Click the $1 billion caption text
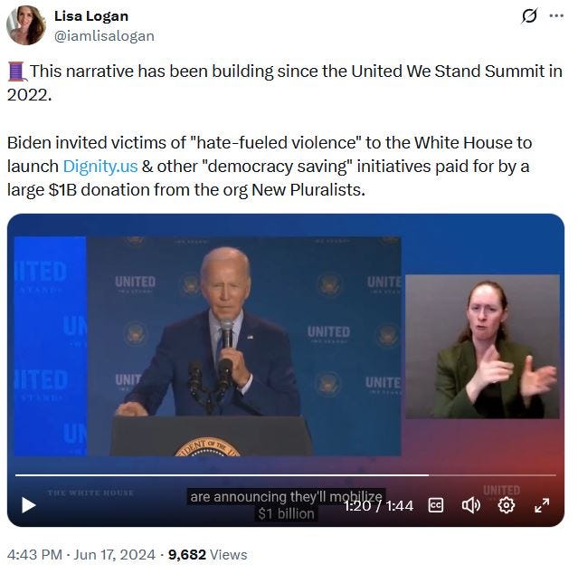Screen dimensions: 578x574 pos(286,514)
